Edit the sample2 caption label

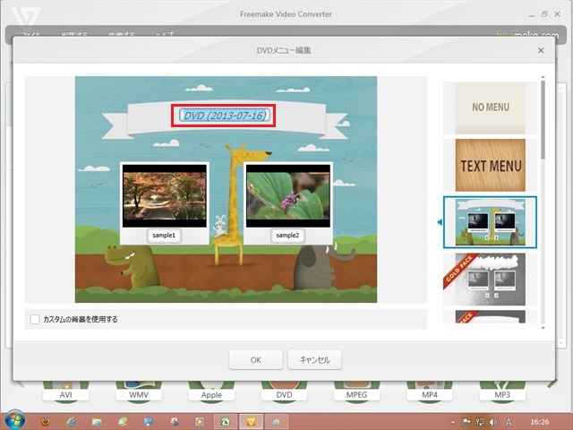pos(287,236)
